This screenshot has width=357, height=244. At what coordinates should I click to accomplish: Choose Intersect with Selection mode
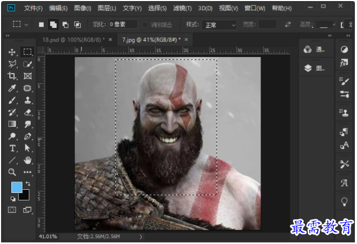(78, 25)
